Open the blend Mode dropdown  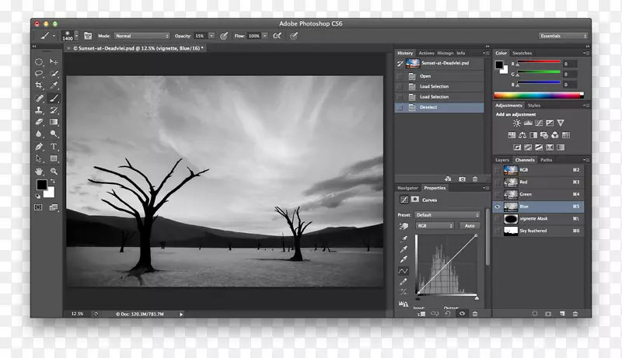click(x=142, y=36)
